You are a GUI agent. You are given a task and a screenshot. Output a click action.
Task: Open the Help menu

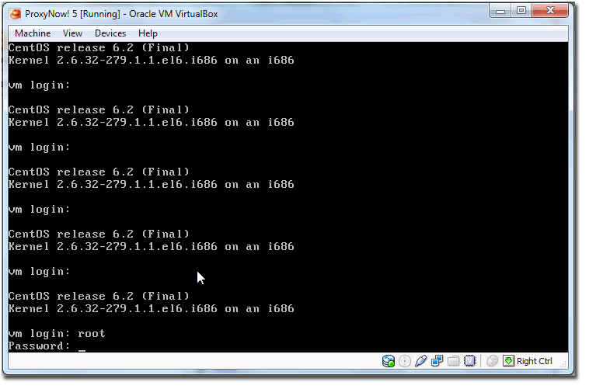tap(148, 33)
